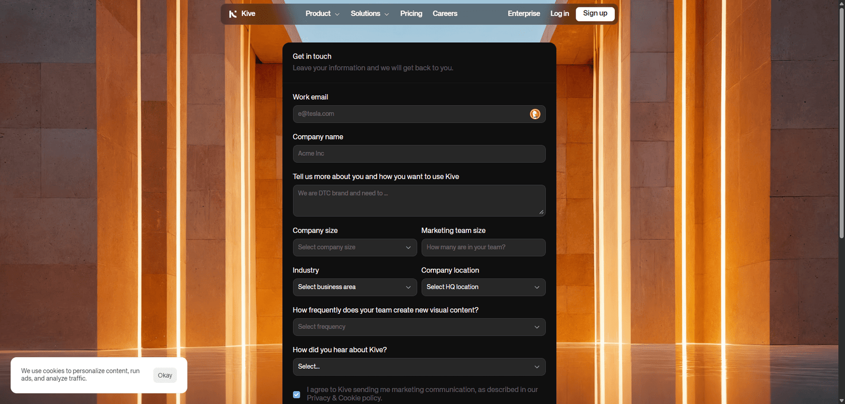Open the Company size dropdown
Viewport: 845px width, 404px height.
click(354, 247)
